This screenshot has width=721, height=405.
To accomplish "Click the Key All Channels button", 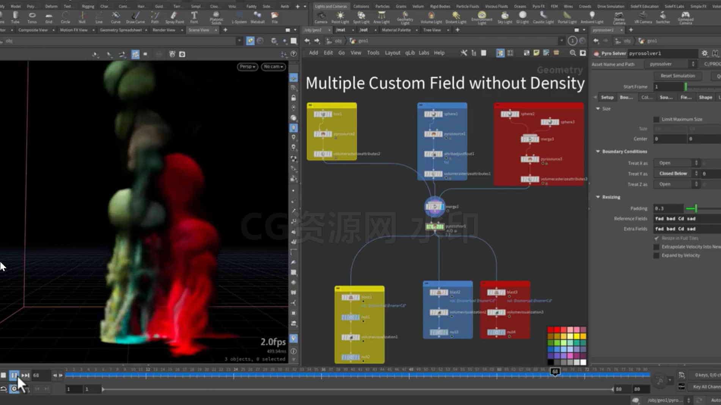I will click(706, 387).
